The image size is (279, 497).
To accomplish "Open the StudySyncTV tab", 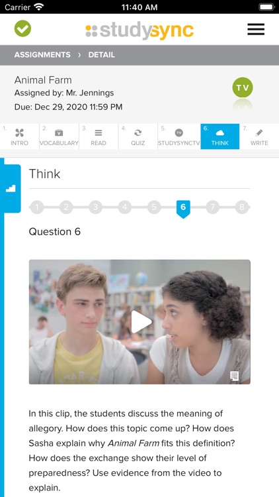I will [x=179, y=137].
